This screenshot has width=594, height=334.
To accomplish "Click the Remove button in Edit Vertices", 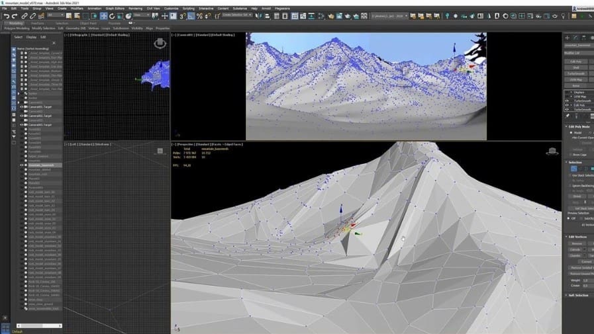I will coord(577,243).
